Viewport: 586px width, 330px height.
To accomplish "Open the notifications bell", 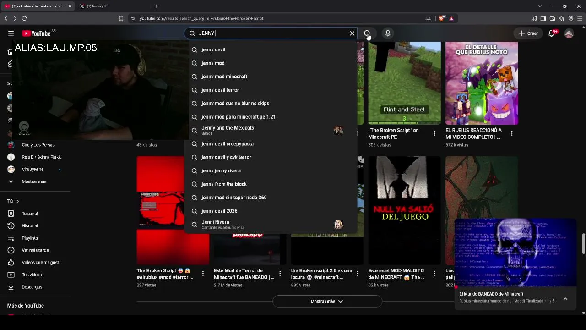I will 552,33.
